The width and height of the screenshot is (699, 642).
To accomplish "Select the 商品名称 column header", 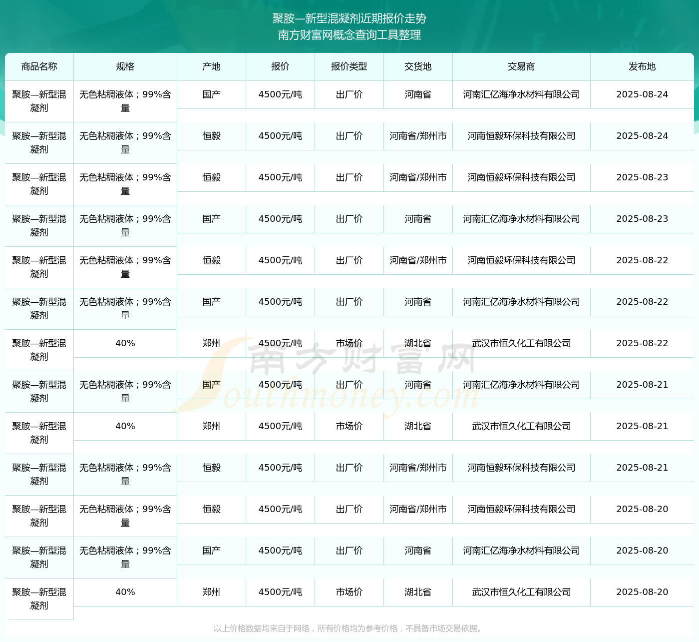I will pyautogui.click(x=39, y=66).
